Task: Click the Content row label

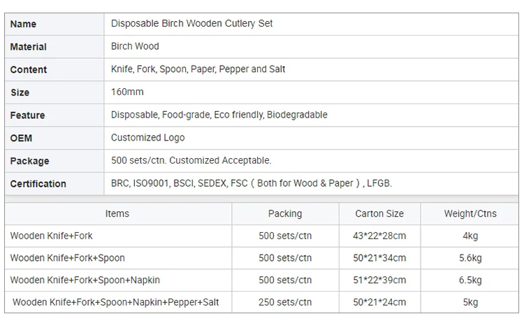Action: tap(29, 70)
